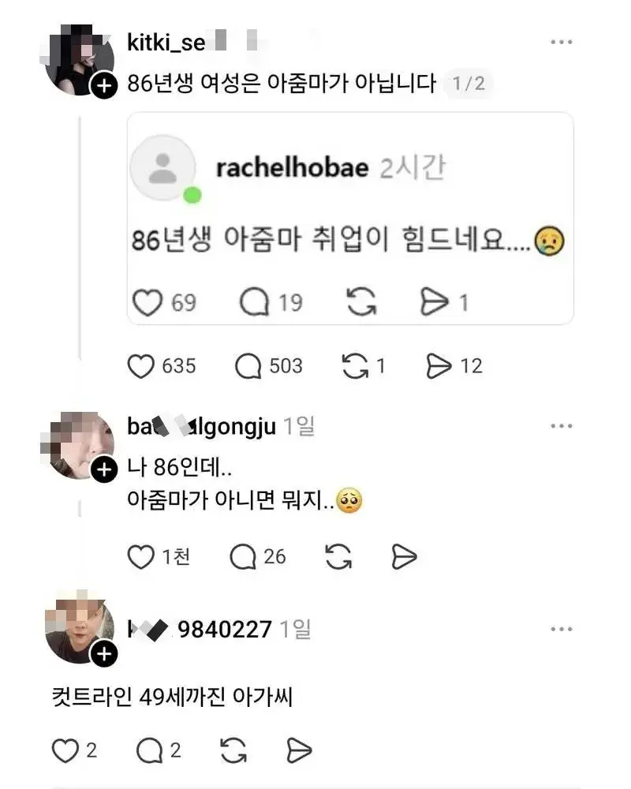Follow the 9840227 user via plus badge
The image size is (631, 789).
pyautogui.click(x=103, y=654)
